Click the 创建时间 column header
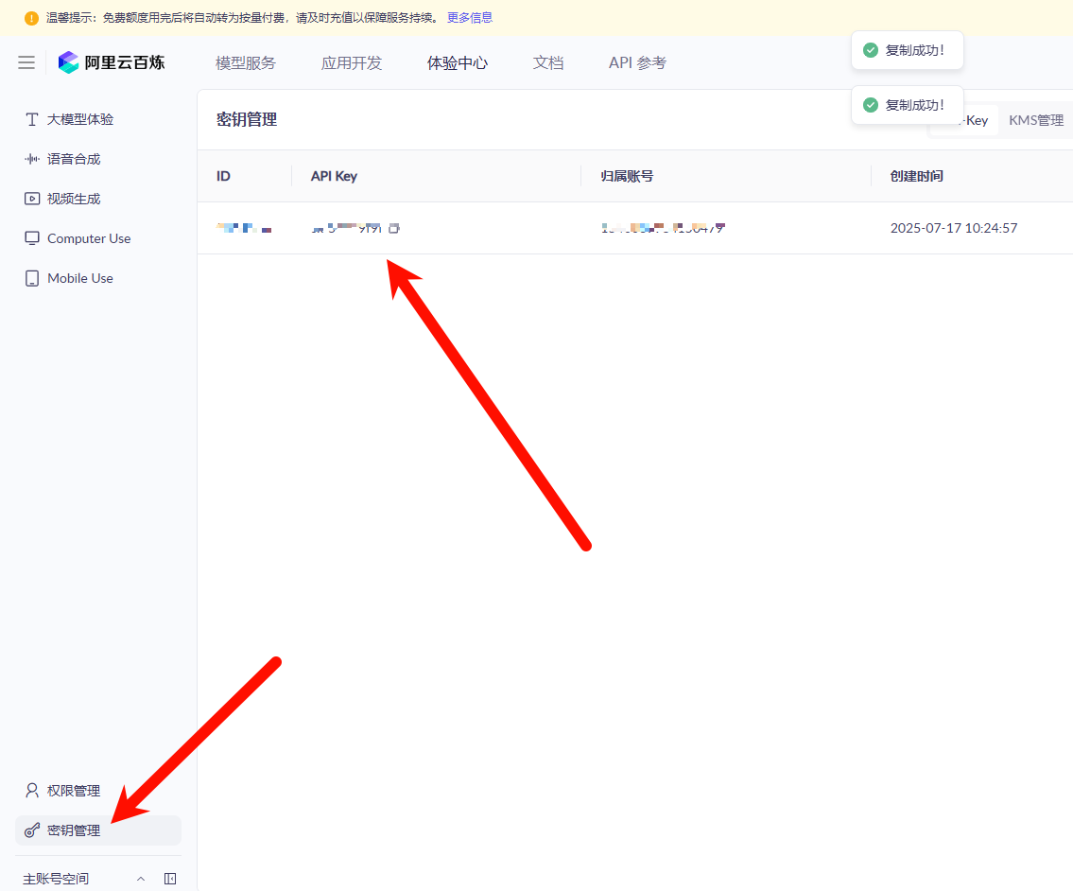Image resolution: width=1073 pixels, height=891 pixels. (x=917, y=176)
